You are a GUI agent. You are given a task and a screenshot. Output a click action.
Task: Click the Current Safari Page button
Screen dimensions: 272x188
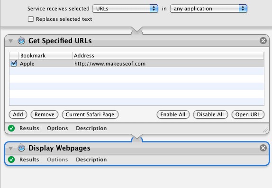(x=90, y=114)
